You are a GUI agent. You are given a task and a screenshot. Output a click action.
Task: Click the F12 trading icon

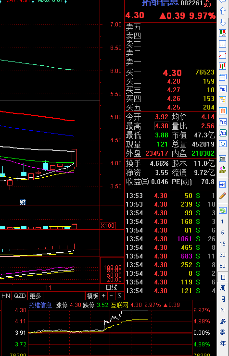[223, 122]
